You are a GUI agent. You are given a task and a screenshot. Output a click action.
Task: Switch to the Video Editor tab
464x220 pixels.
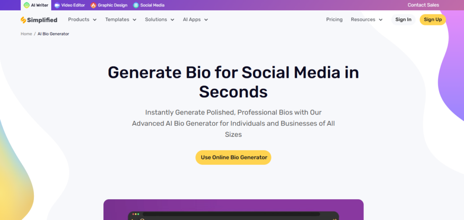click(x=73, y=5)
